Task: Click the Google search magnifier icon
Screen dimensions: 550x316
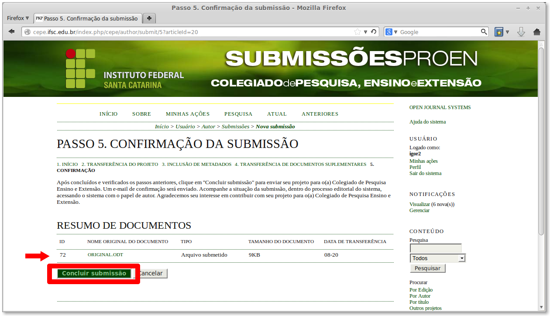Action: pyautogui.click(x=483, y=31)
